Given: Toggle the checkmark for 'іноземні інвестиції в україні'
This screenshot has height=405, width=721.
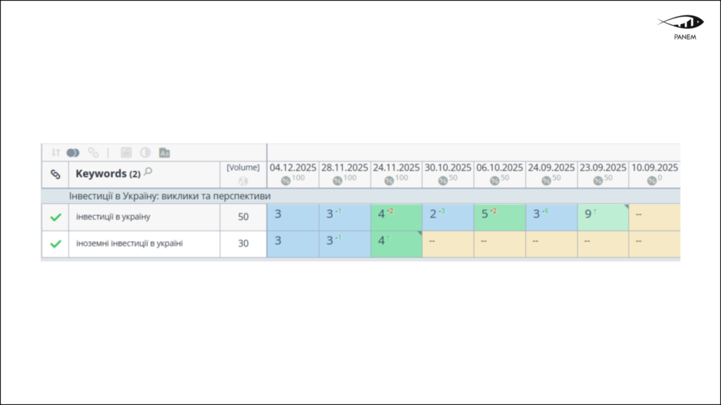Looking at the screenshot, I should coord(55,243).
